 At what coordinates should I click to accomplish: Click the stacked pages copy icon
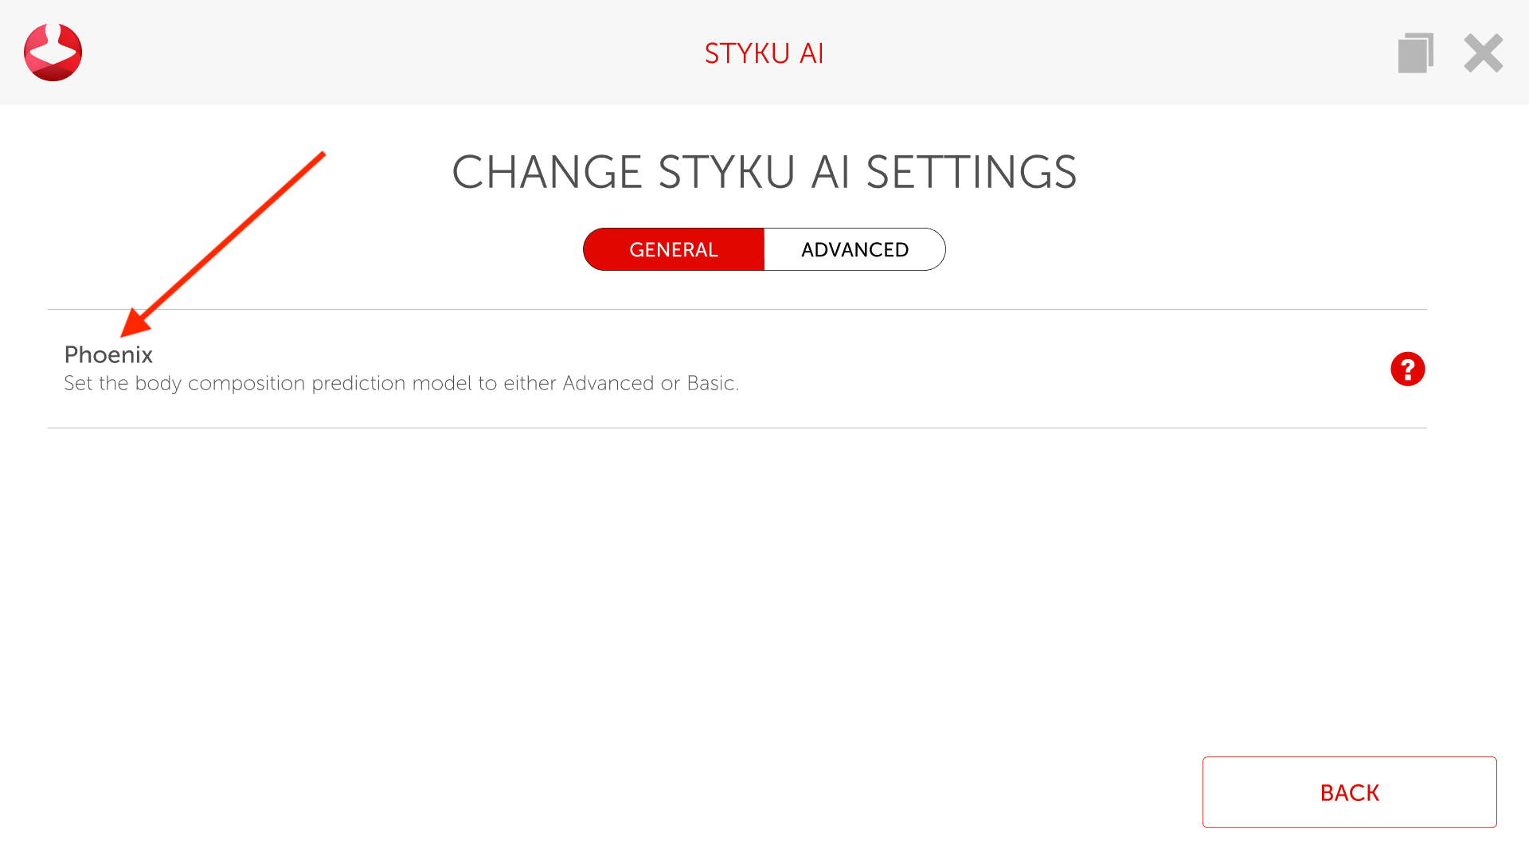pos(1415,53)
